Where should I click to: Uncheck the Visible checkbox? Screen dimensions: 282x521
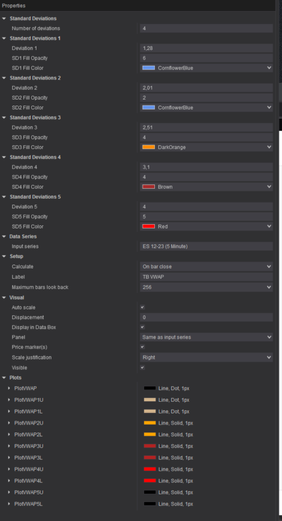click(x=143, y=367)
